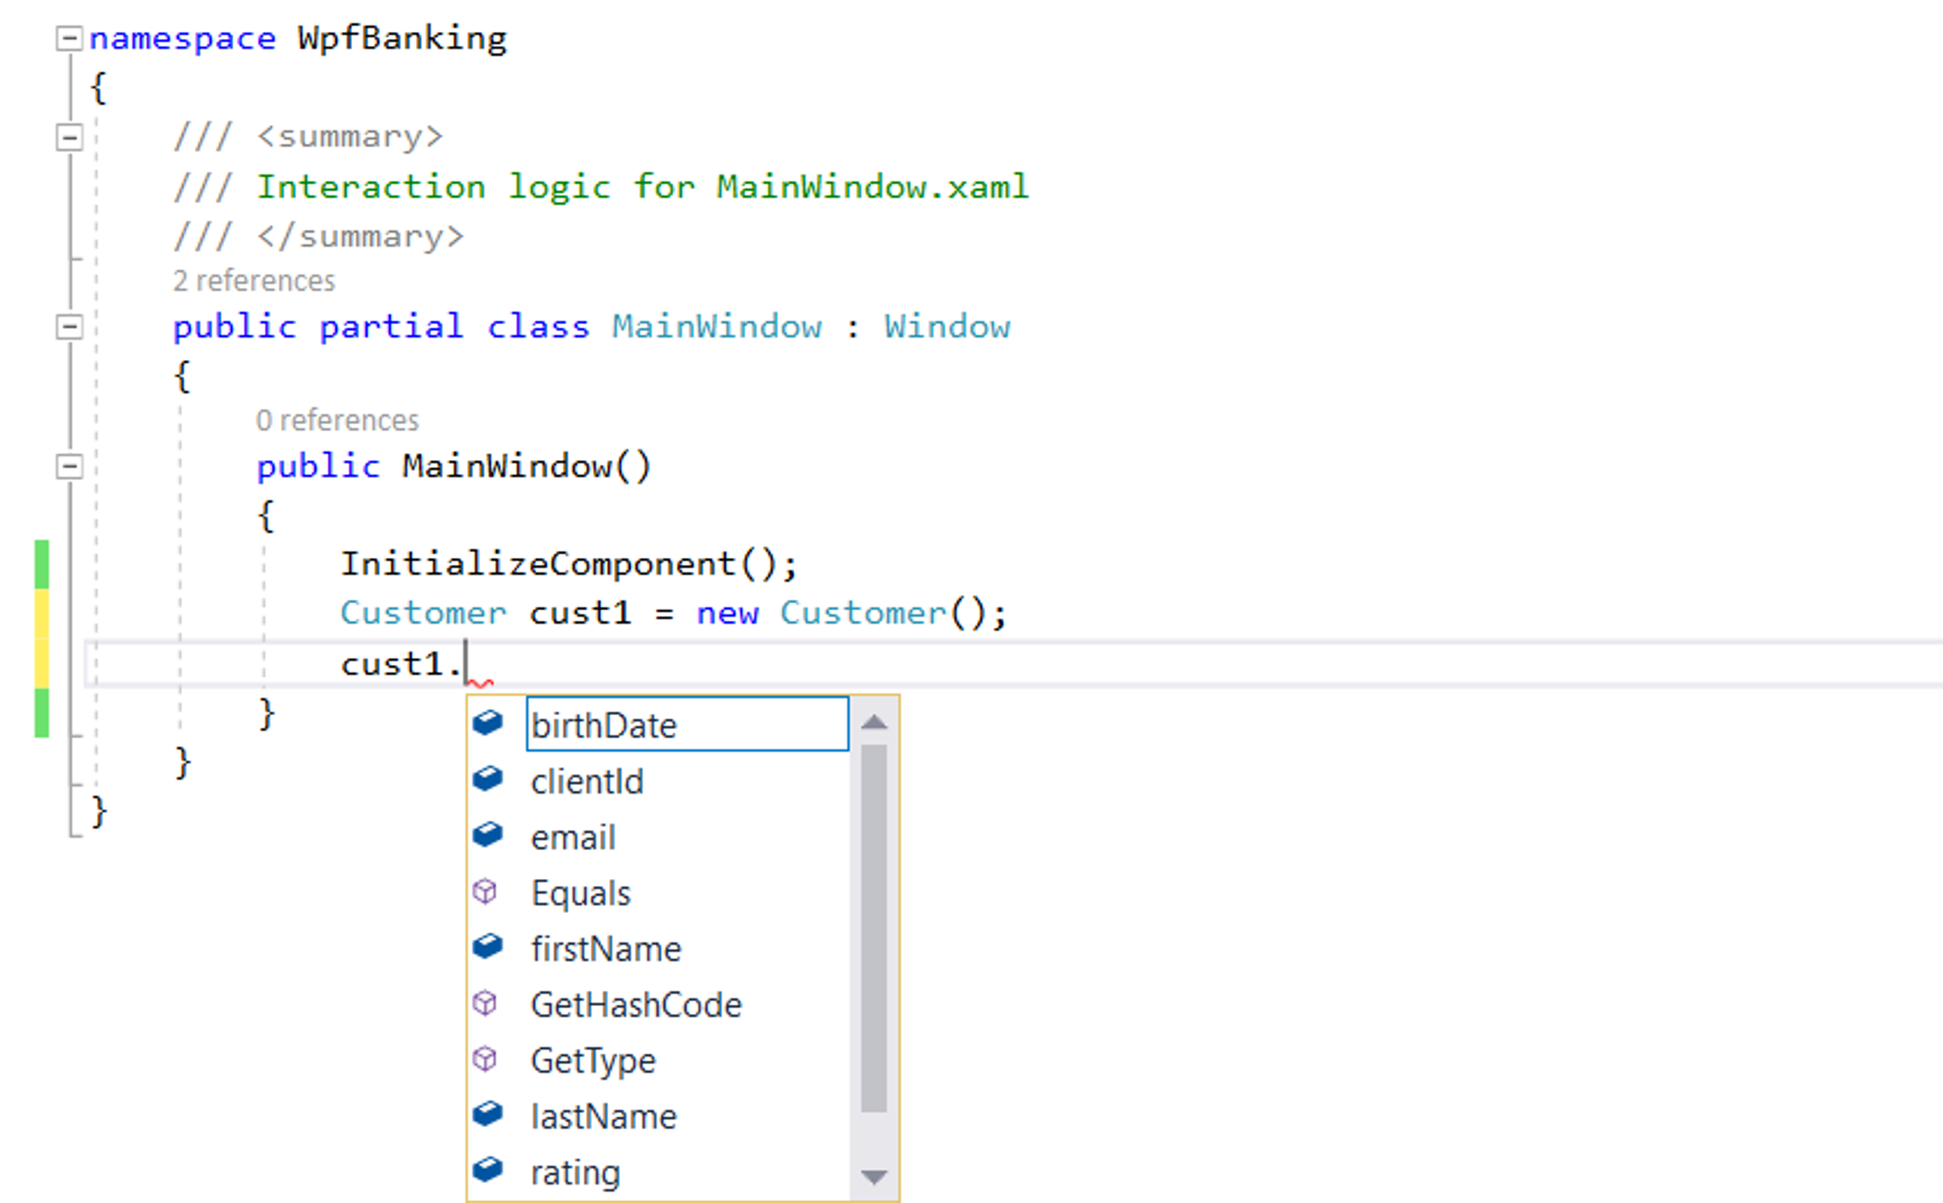Click the email field icon

487,834
